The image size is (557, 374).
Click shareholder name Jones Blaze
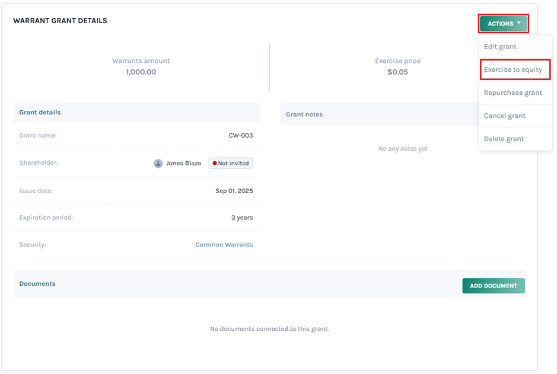coord(183,164)
